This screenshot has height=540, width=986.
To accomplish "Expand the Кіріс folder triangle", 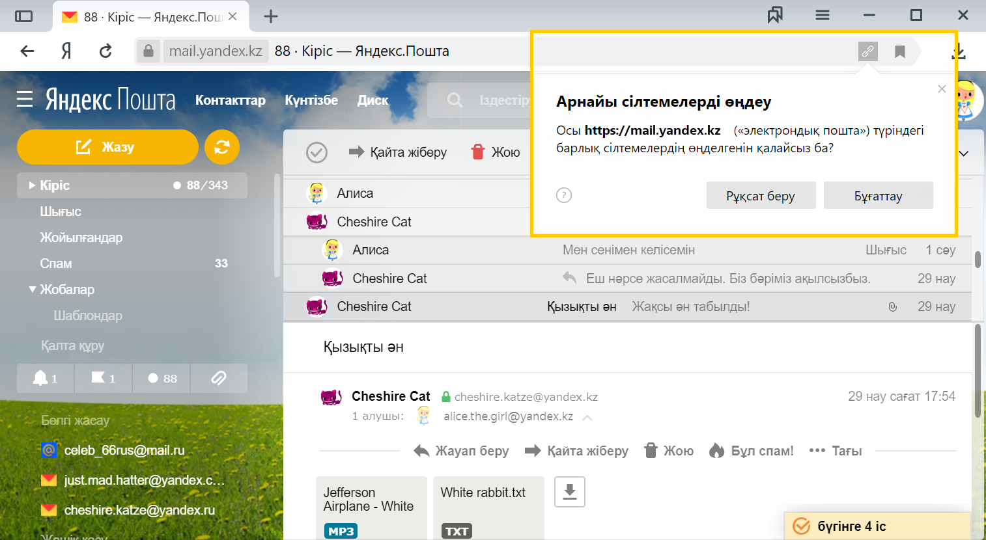I will click(x=32, y=185).
